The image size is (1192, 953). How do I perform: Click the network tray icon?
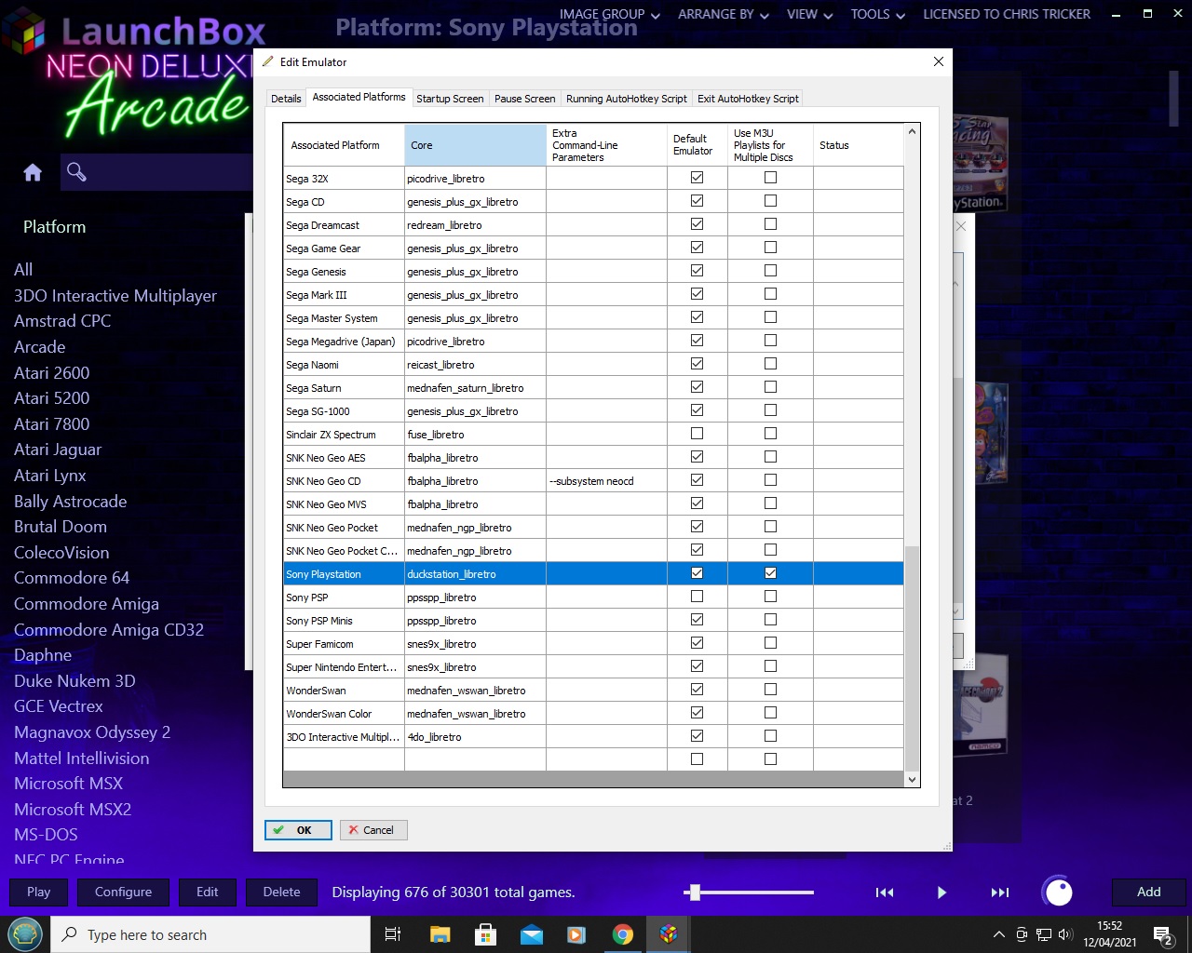tap(1044, 934)
